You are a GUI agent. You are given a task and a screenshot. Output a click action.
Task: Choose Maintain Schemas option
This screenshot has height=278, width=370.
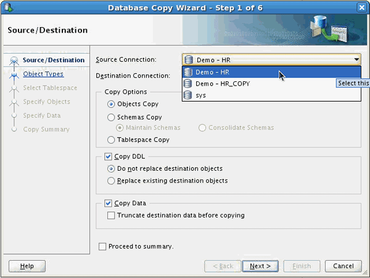point(120,128)
